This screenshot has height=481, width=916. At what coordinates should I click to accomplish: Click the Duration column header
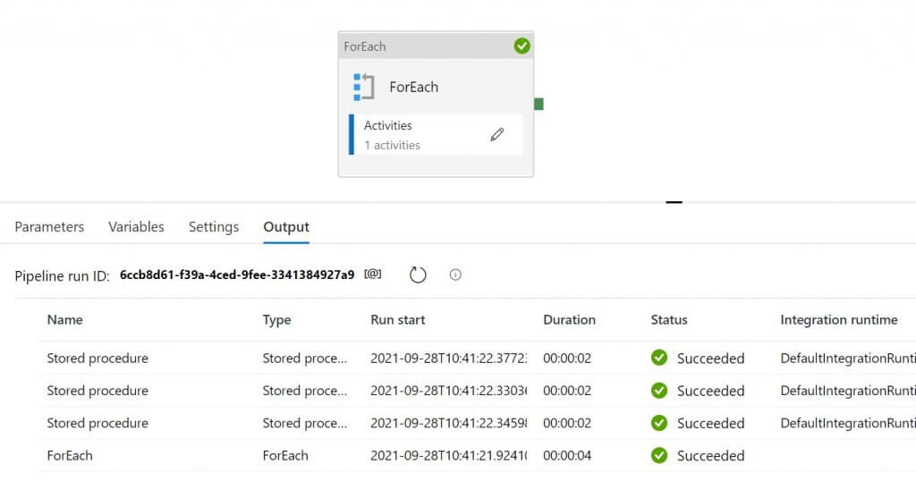[569, 319]
